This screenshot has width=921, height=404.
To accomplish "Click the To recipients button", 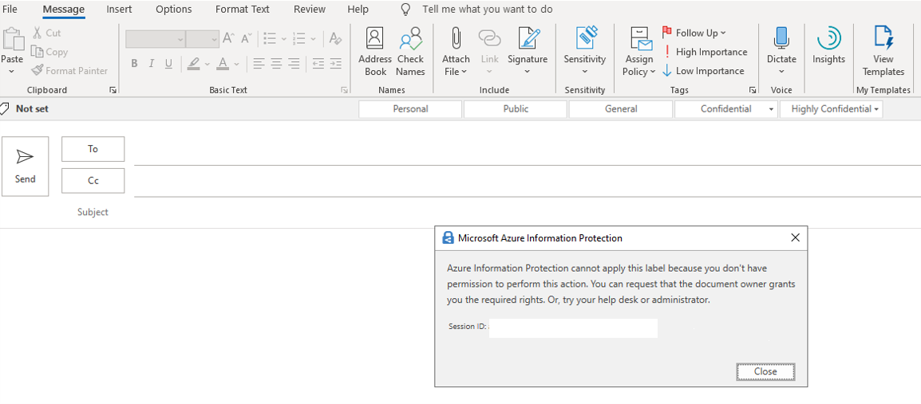I will [93, 149].
